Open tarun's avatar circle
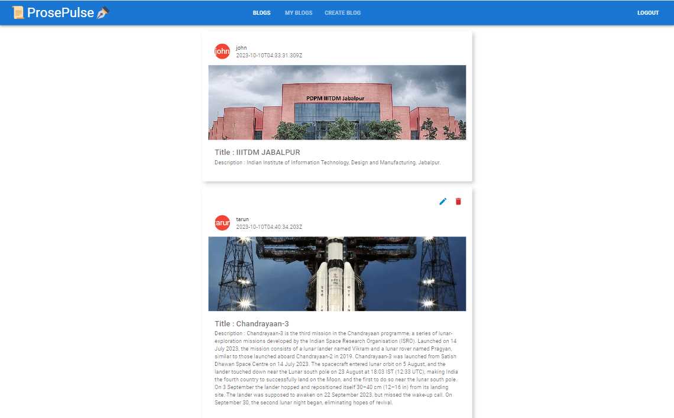Image resolution: width=674 pixels, height=418 pixels. [222, 223]
